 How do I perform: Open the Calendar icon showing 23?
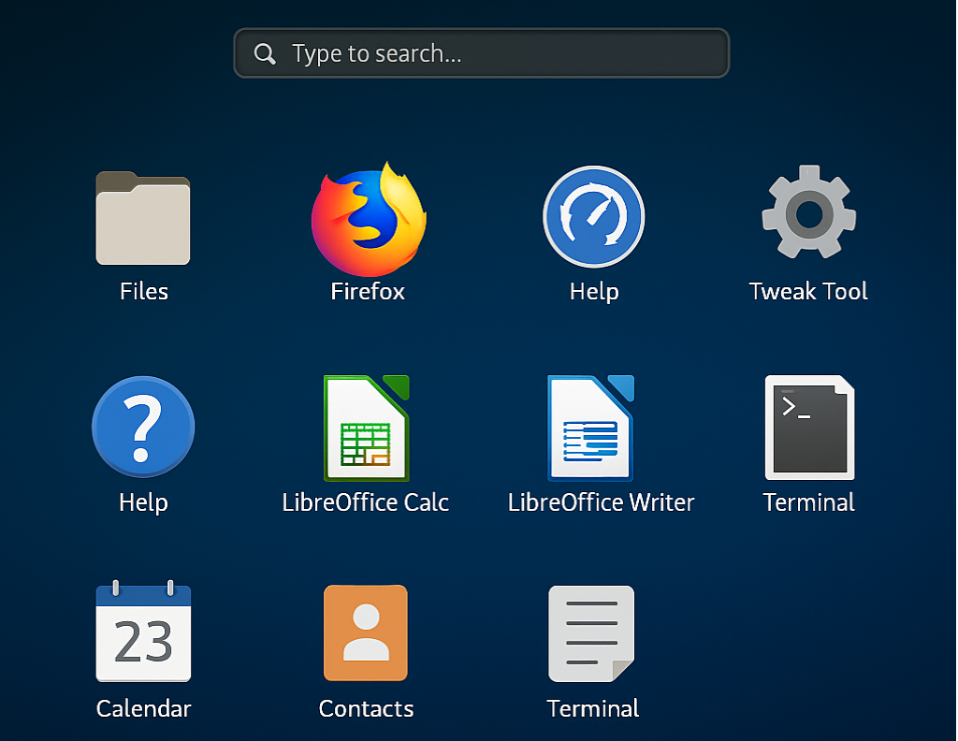coord(143,631)
